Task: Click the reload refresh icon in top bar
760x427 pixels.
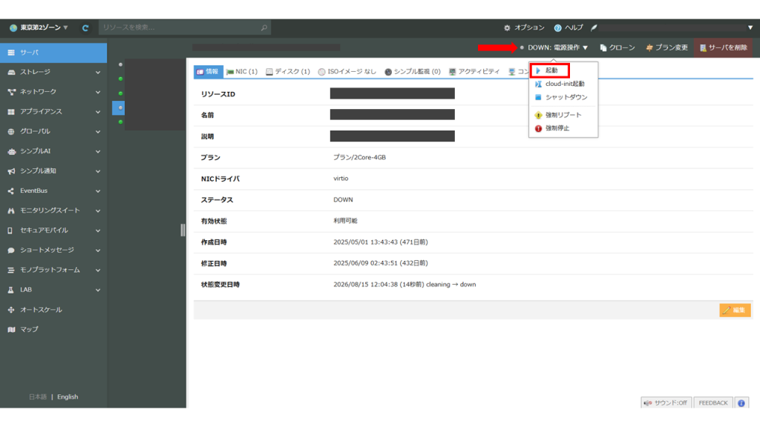Action: pyautogui.click(x=85, y=28)
